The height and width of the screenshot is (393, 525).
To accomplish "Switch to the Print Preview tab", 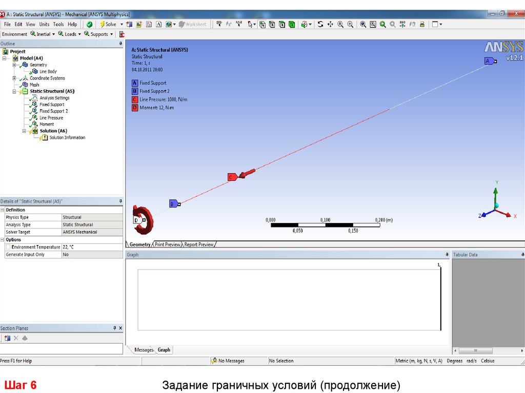I will coord(168,244).
